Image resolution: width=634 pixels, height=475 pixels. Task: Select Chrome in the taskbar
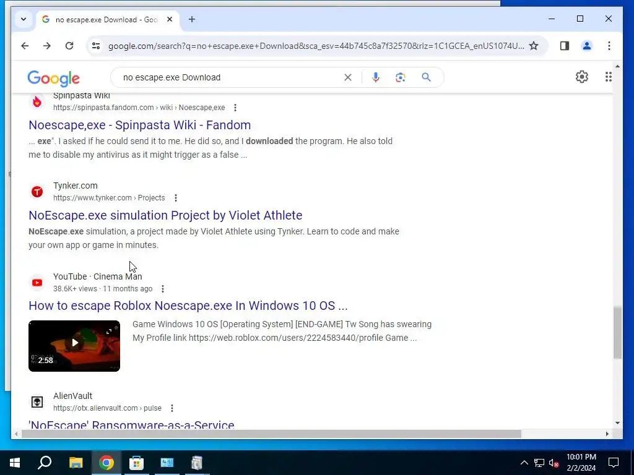(106, 463)
